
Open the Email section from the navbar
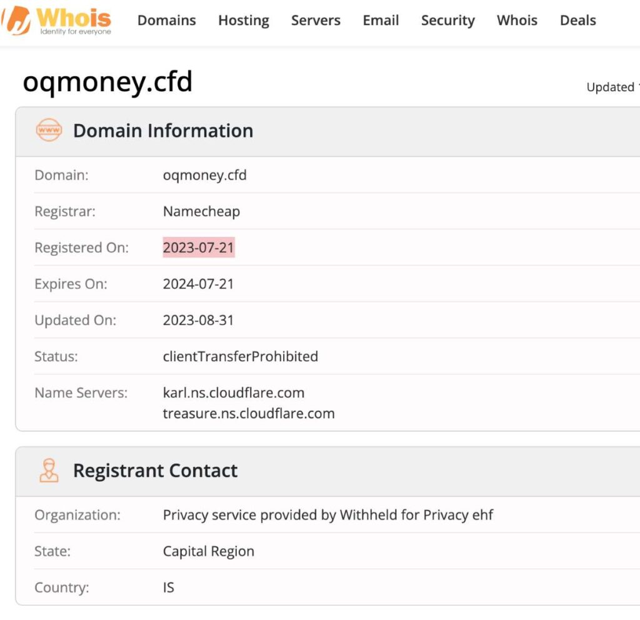[x=380, y=20]
